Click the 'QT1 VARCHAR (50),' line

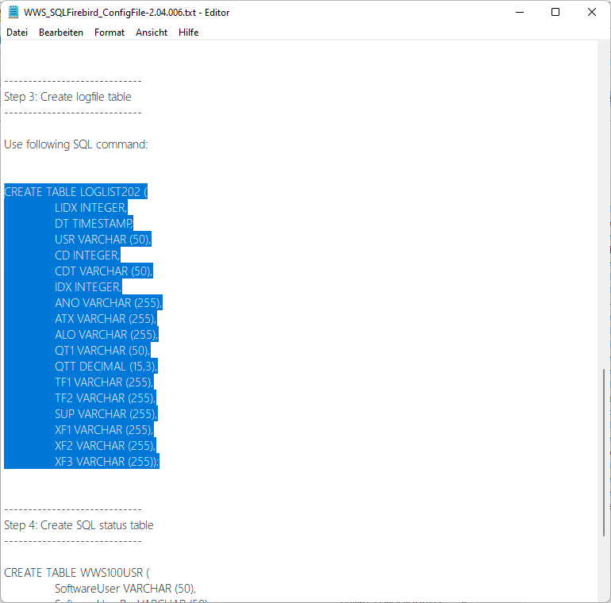pos(102,351)
